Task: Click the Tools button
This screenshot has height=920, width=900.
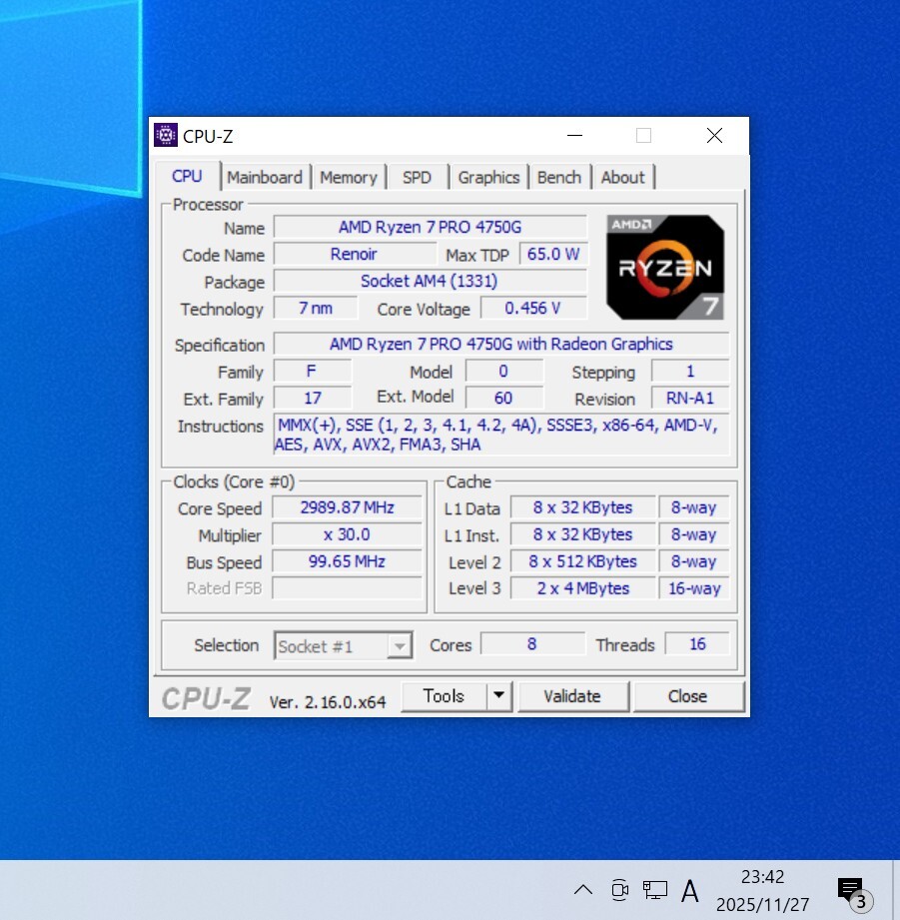Action: click(444, 696)
